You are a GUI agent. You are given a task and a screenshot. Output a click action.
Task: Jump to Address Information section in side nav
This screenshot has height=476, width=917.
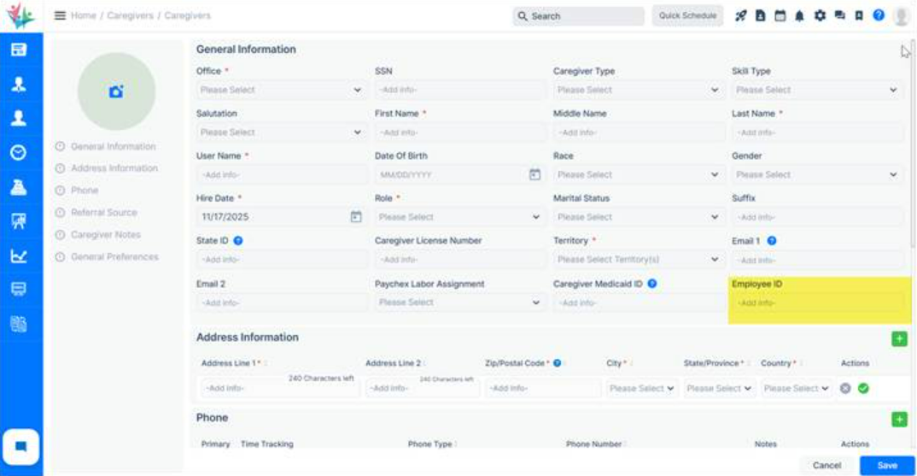(114, 168)
